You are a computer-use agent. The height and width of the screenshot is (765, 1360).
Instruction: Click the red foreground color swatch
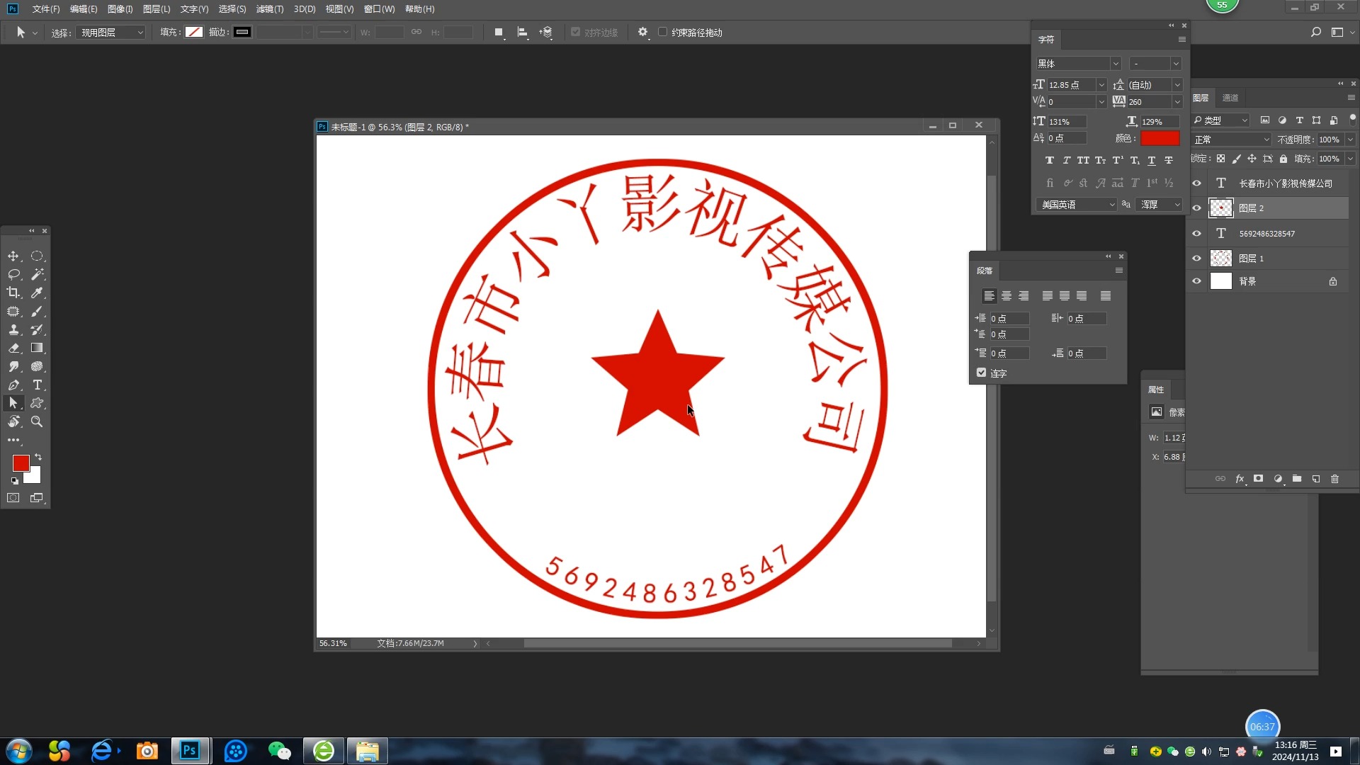(x=21, y=463)
